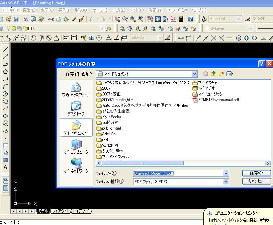Open the ファイル(F) menu
273x225 pixels.
9,10
